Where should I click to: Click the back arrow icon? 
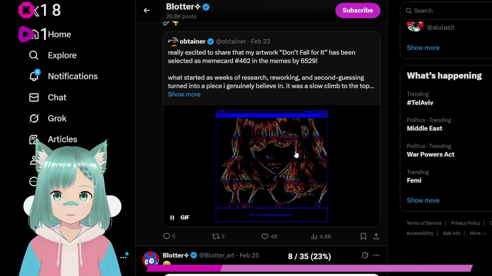146,11
